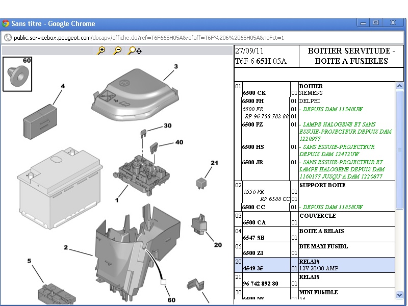408x306 pixels.
Task: Zoom out with the minus magnifier icon
Action: 117,50
